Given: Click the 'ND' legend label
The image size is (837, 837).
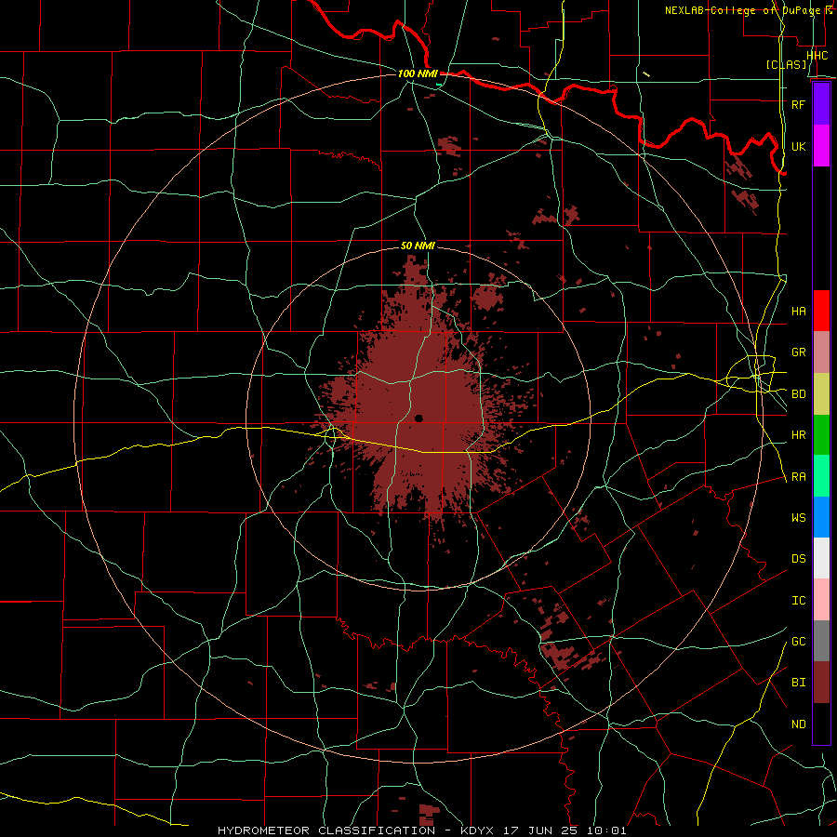Looking at the screenshot, I should point(798,724).
